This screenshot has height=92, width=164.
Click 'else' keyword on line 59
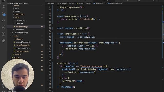tap(64, 78)
